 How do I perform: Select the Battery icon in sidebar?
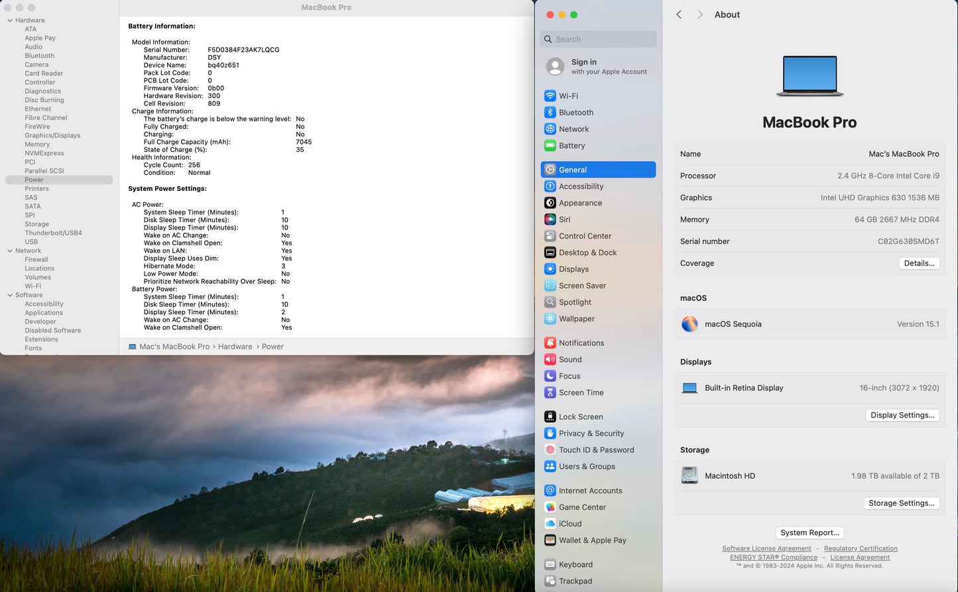coord(550,146)
